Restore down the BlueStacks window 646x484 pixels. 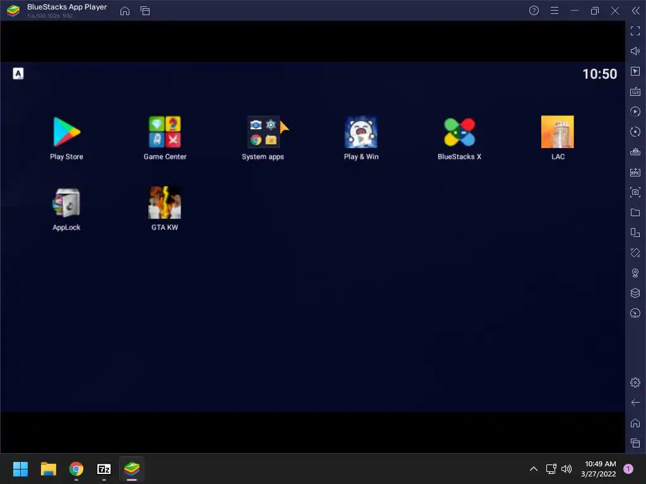tap(594, 11)
